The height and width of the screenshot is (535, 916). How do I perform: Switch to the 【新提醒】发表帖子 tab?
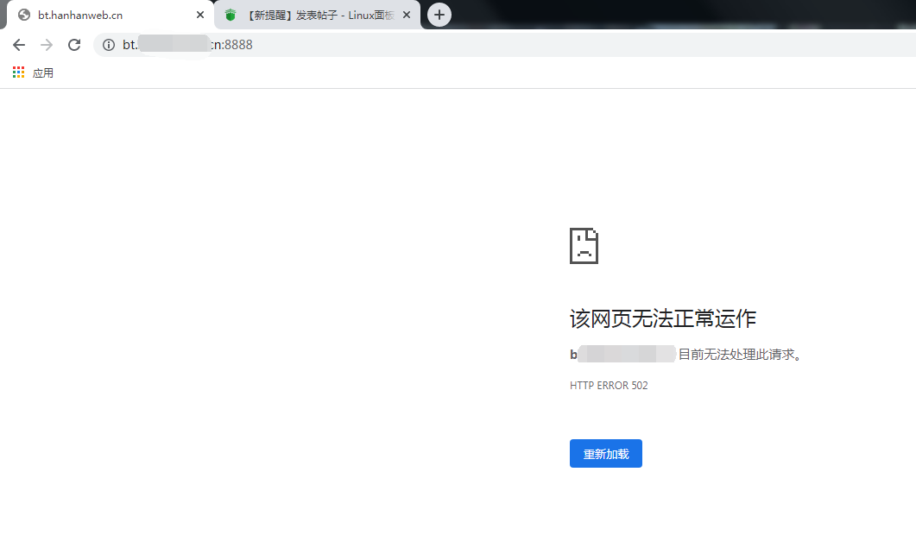(x=317, y=16)
